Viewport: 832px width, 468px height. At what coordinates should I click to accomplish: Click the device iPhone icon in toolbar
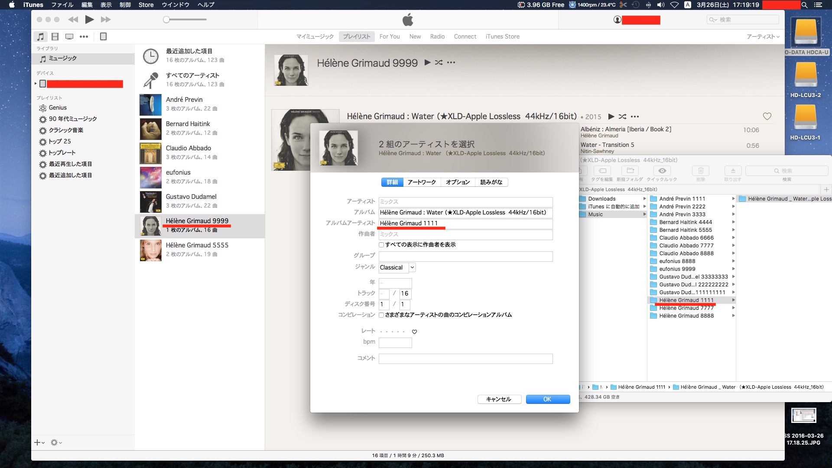point(103,37)
